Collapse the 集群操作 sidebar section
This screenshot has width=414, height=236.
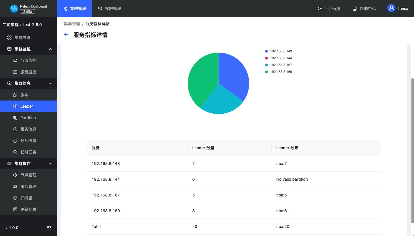pos(50,164)
